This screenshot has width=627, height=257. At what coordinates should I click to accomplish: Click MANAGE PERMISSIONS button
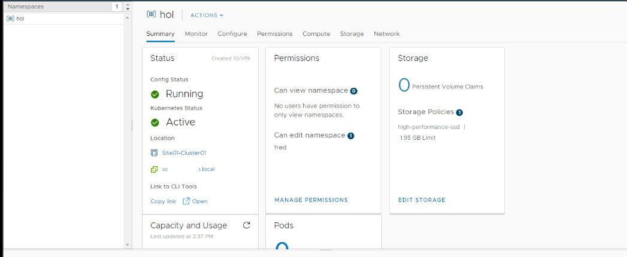click(x=311, y=200)
